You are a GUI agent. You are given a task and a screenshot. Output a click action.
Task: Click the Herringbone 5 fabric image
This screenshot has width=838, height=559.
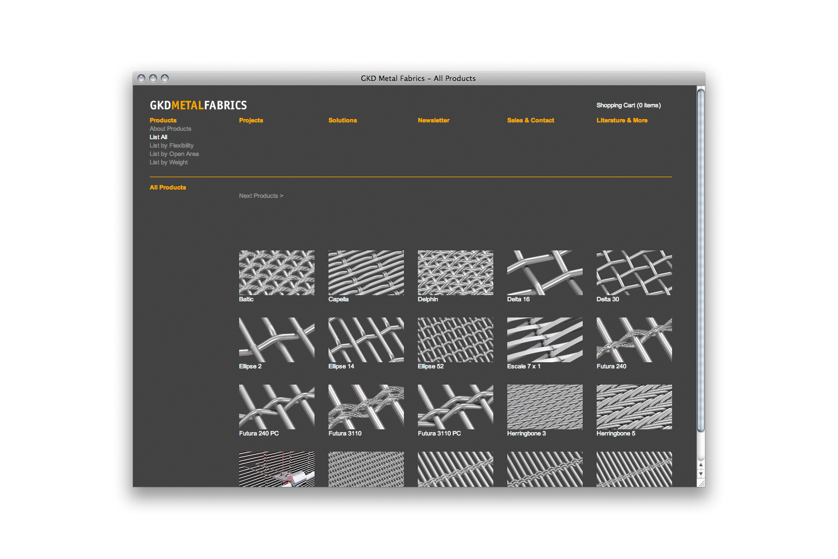634,407
